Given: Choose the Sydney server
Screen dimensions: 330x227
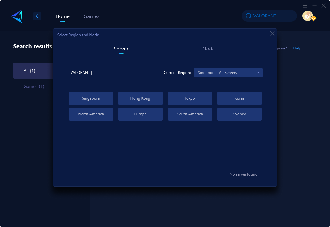Looking at the screenshot, I should click(240, 114).
